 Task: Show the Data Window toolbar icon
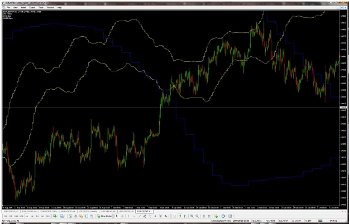pyautogui.click(x=76, y=216)
